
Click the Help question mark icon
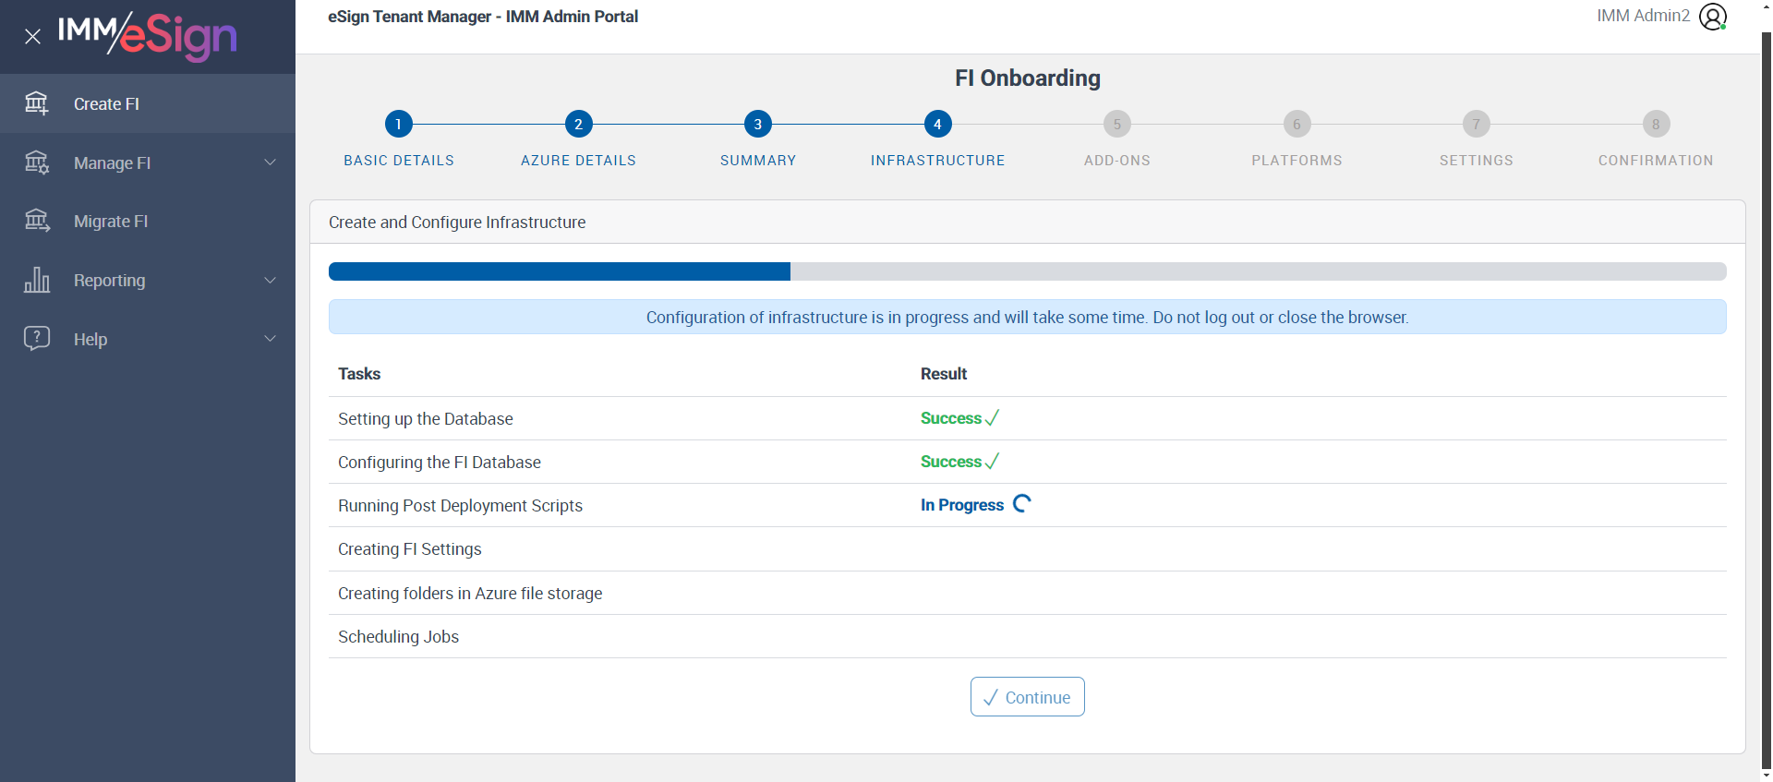pos(37,338)
